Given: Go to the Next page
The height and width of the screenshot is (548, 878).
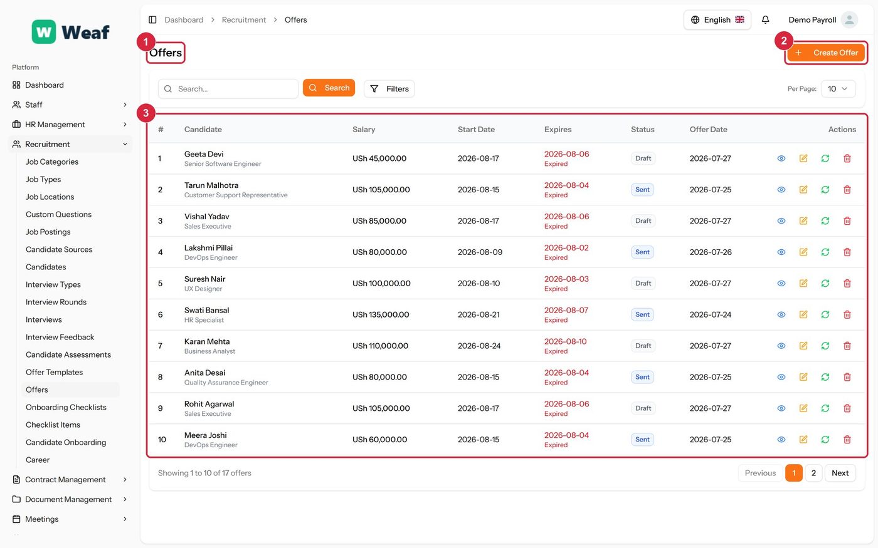Looking at the screenshot, I should click(x=840, y=473).
